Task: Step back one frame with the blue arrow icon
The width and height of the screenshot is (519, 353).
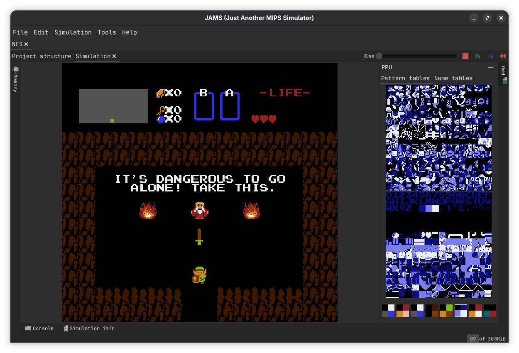Action: [490, 56]
